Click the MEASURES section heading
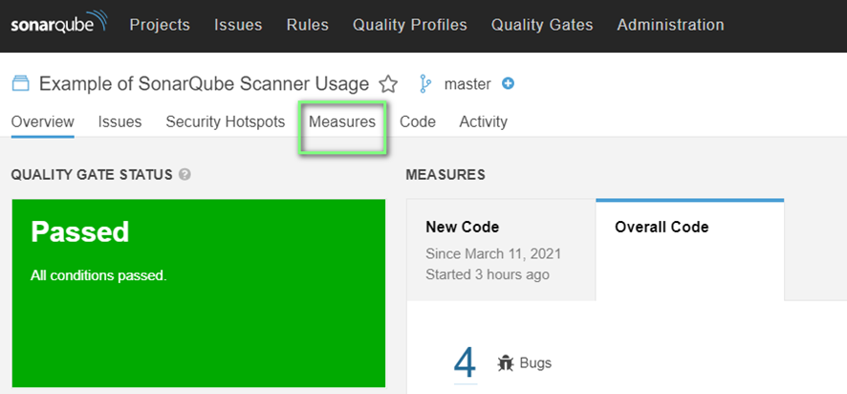 tap(445, 175)
